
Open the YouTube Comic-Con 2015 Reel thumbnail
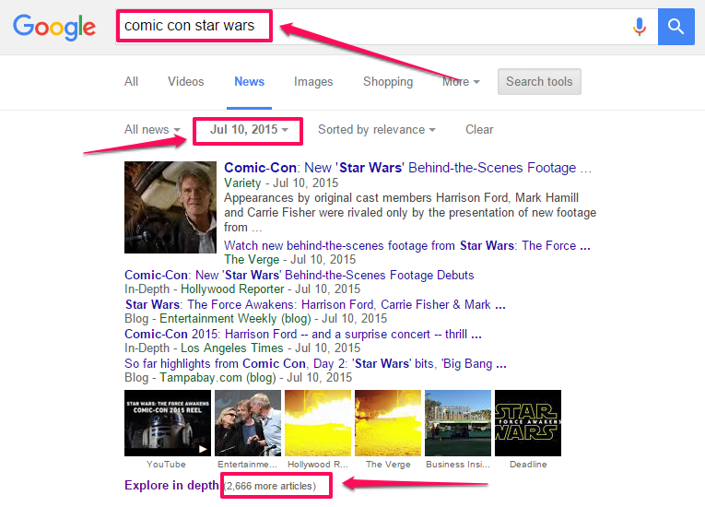[x=168, y=423]
